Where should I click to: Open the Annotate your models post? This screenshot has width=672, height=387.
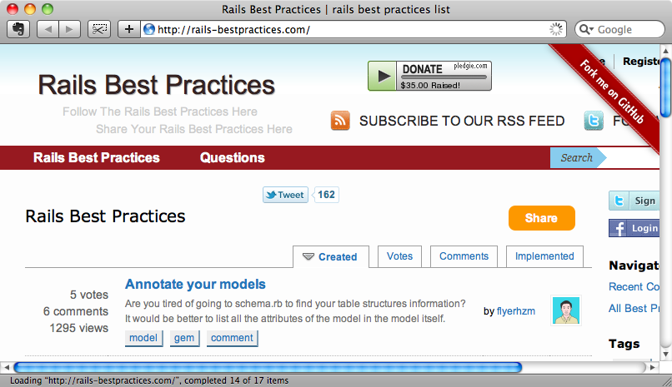click(x=195, y=285)
